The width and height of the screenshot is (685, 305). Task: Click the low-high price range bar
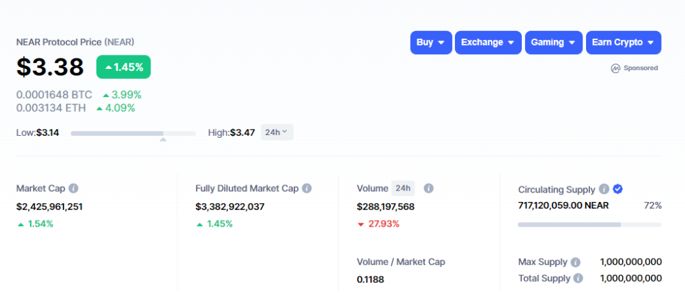tap(133, 133)
